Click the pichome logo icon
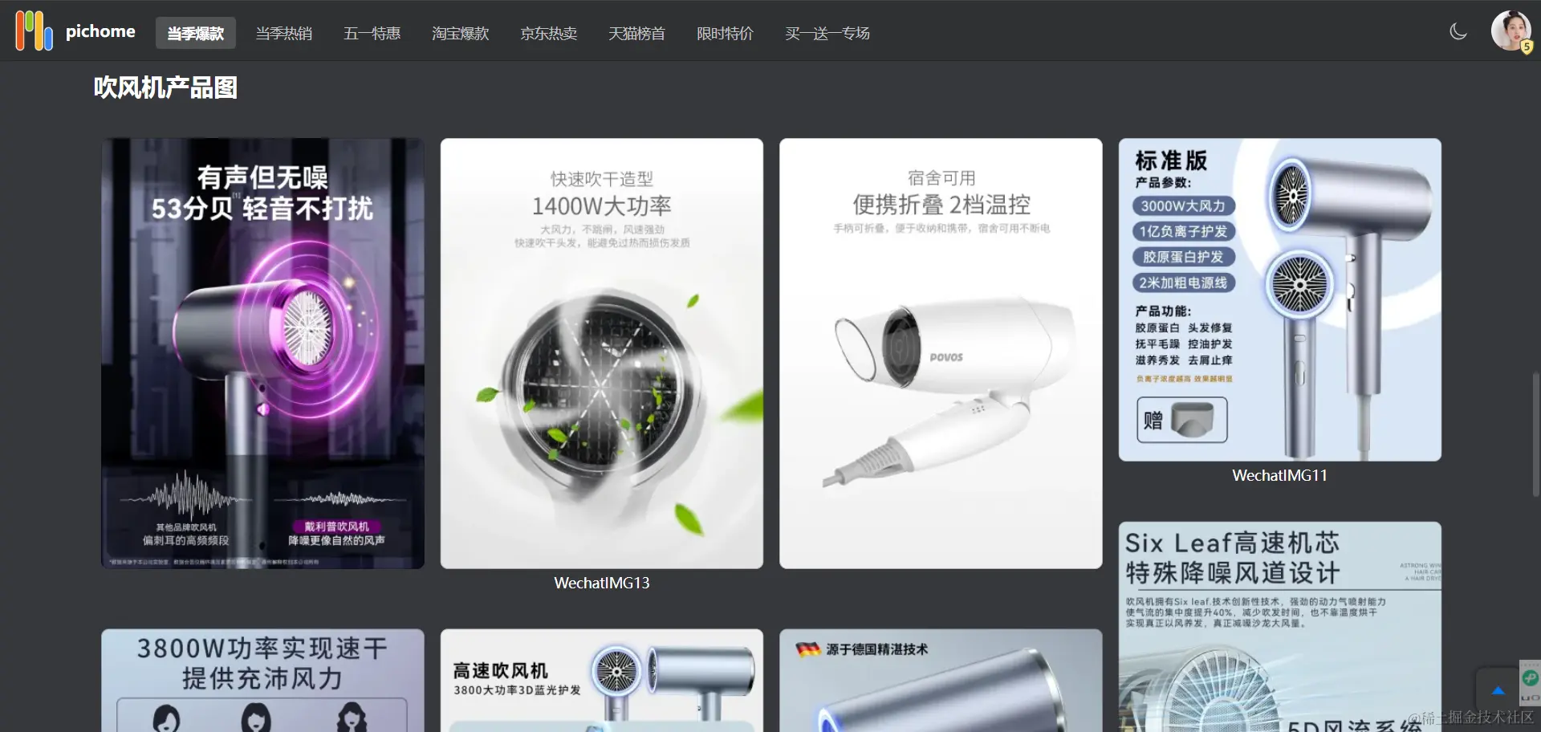1541x732 pixels. coord(34,31)
